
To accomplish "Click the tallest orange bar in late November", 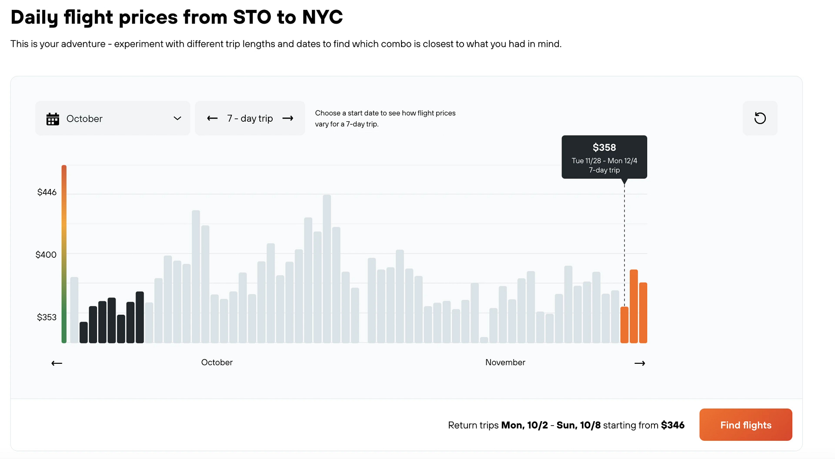I will (x=634, y=306).
